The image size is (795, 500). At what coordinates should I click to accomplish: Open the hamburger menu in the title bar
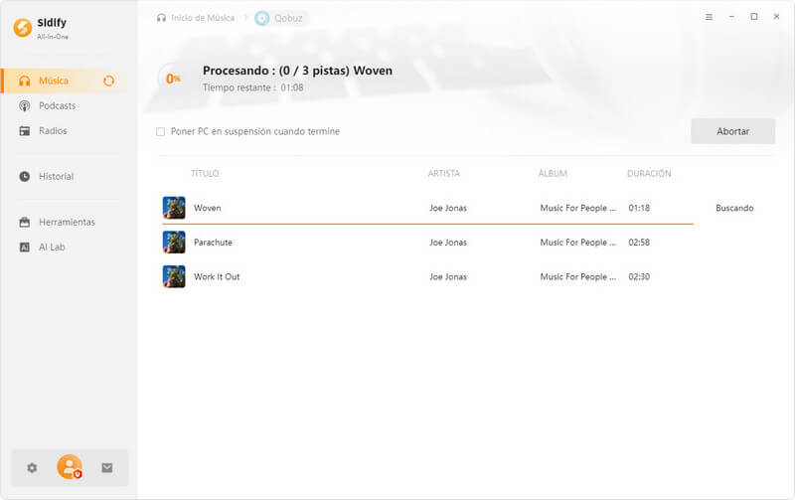click(709, 17)
